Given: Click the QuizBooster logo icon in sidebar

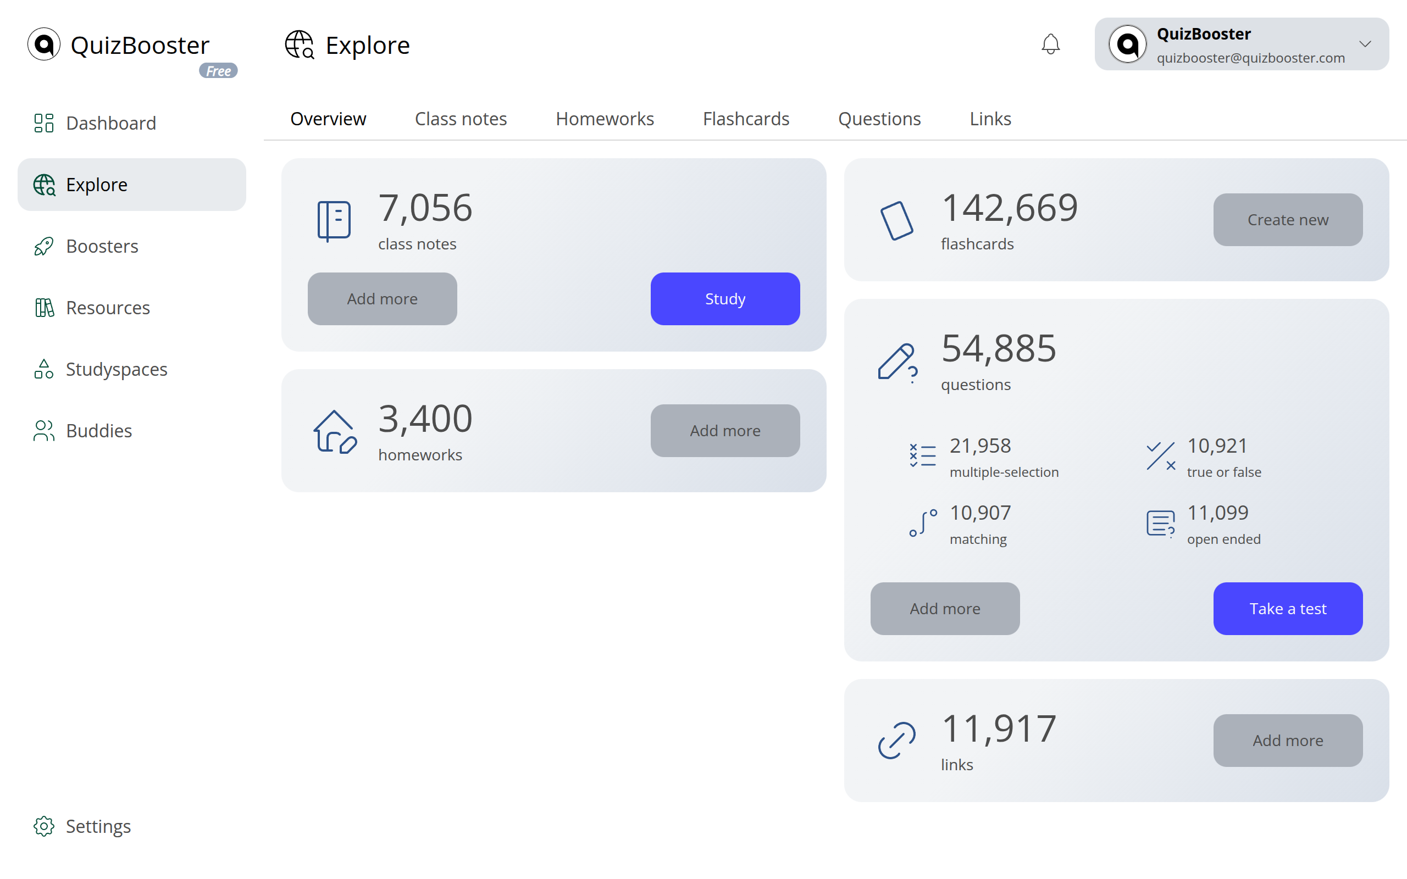Looking at the screenshot, I should 43,44.
